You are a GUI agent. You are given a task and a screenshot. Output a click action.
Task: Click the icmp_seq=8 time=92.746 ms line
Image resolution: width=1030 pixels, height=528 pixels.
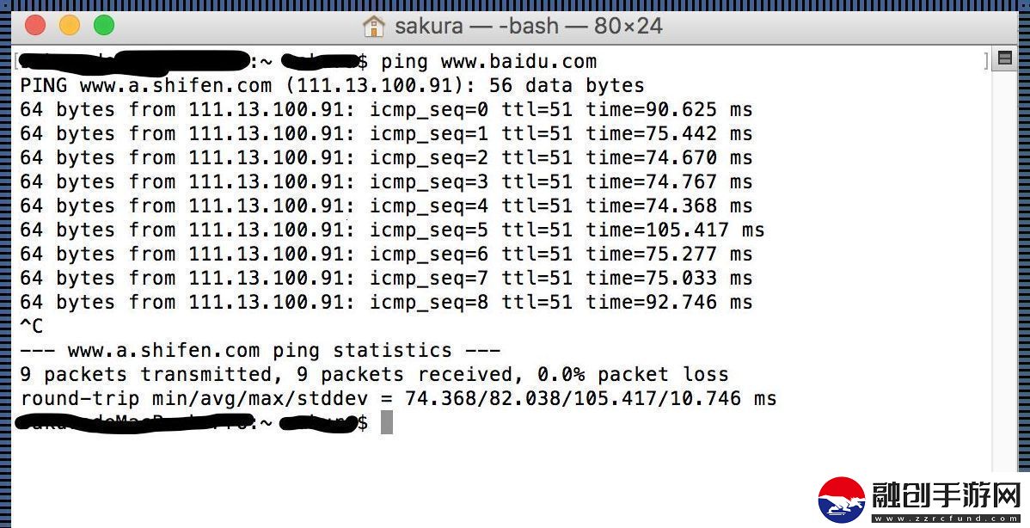[x=386, y=302]
